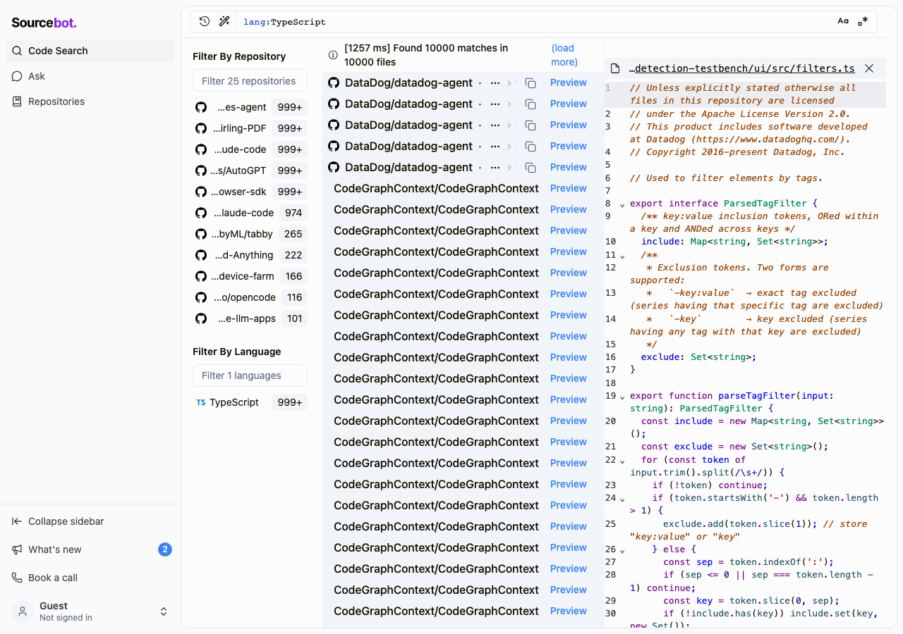
Task: Toggle the TypeScript language filter
Action: (250, 402)
